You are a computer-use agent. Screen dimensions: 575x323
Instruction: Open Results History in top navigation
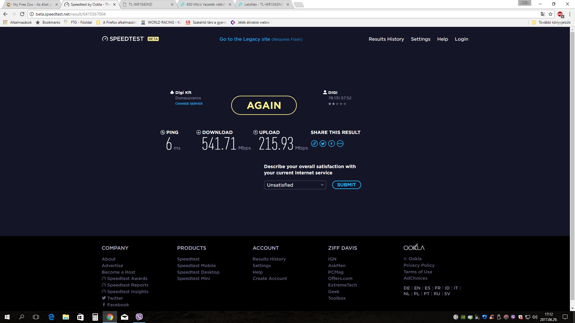point(386,39)
